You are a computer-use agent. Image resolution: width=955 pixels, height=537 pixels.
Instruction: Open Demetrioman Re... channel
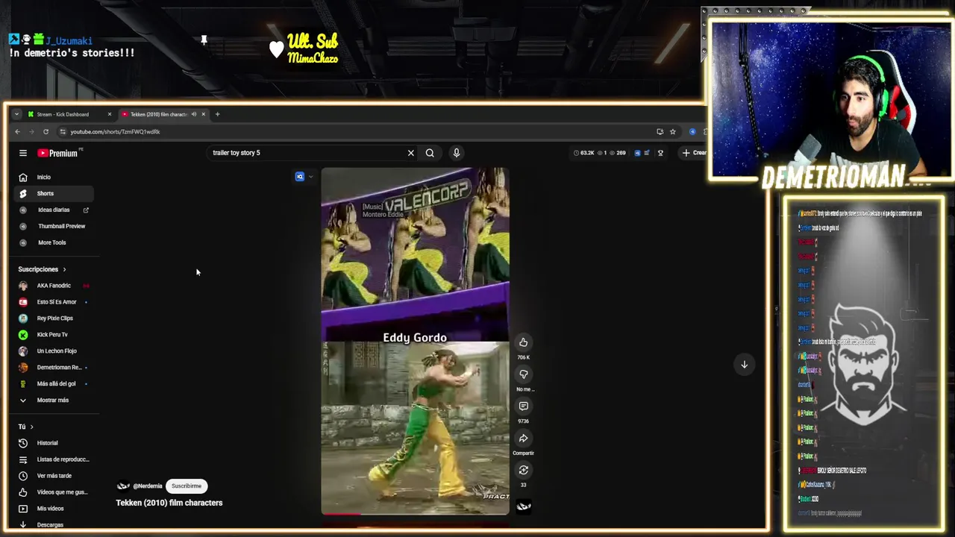(x=53, y=368)
